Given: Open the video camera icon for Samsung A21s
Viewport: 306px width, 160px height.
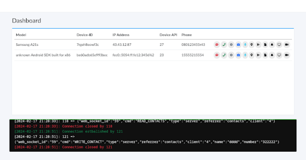Looking at the screenshot, I should (287, 45).
